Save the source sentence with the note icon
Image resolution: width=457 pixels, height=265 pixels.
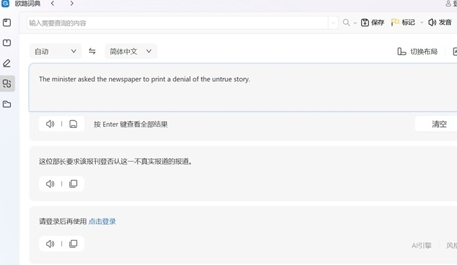click(73, 124)
